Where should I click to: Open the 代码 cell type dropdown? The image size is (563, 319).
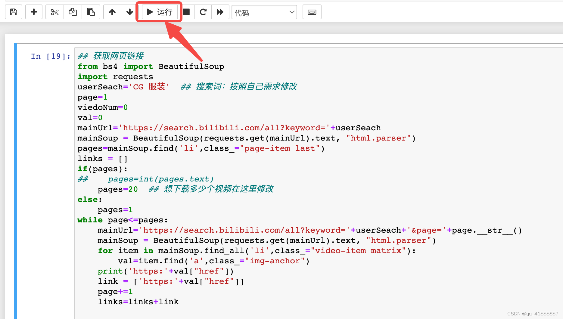point(264,12)
